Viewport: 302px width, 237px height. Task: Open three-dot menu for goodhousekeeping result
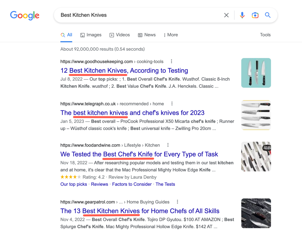[x=171, y=62]
